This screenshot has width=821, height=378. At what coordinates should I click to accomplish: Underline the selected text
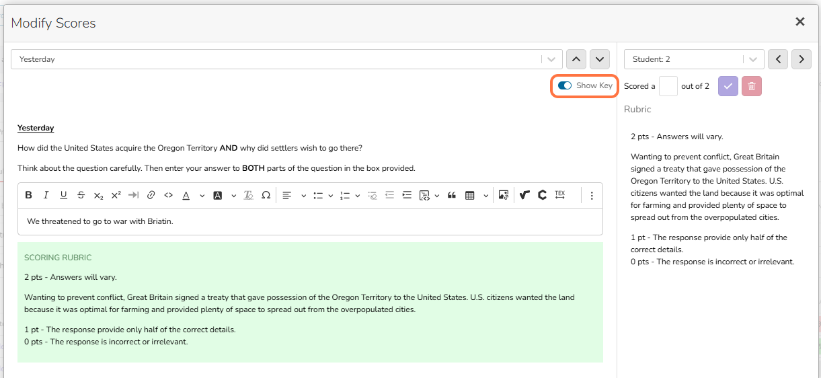click(63, 195)
